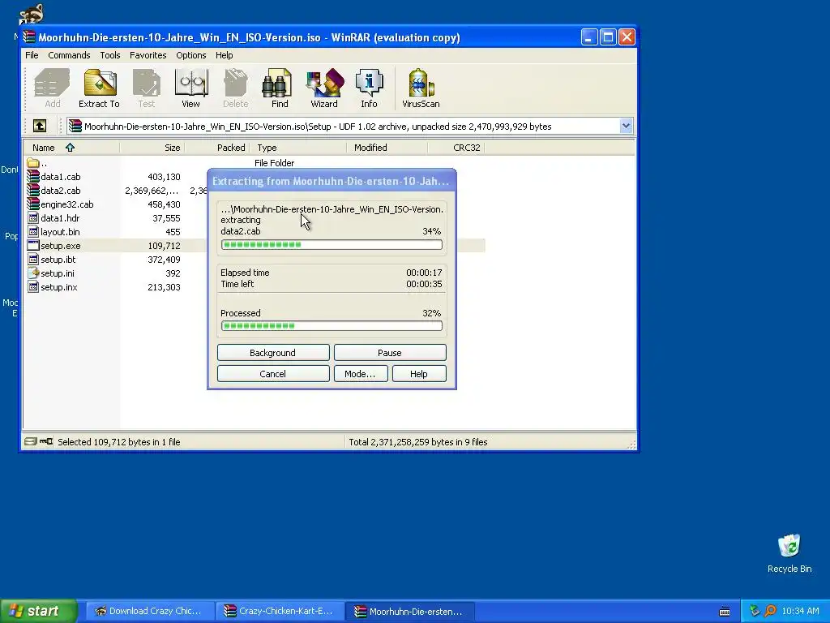
Task: Open the File menu
Action: pyautogui.click(x=32, y=55)
